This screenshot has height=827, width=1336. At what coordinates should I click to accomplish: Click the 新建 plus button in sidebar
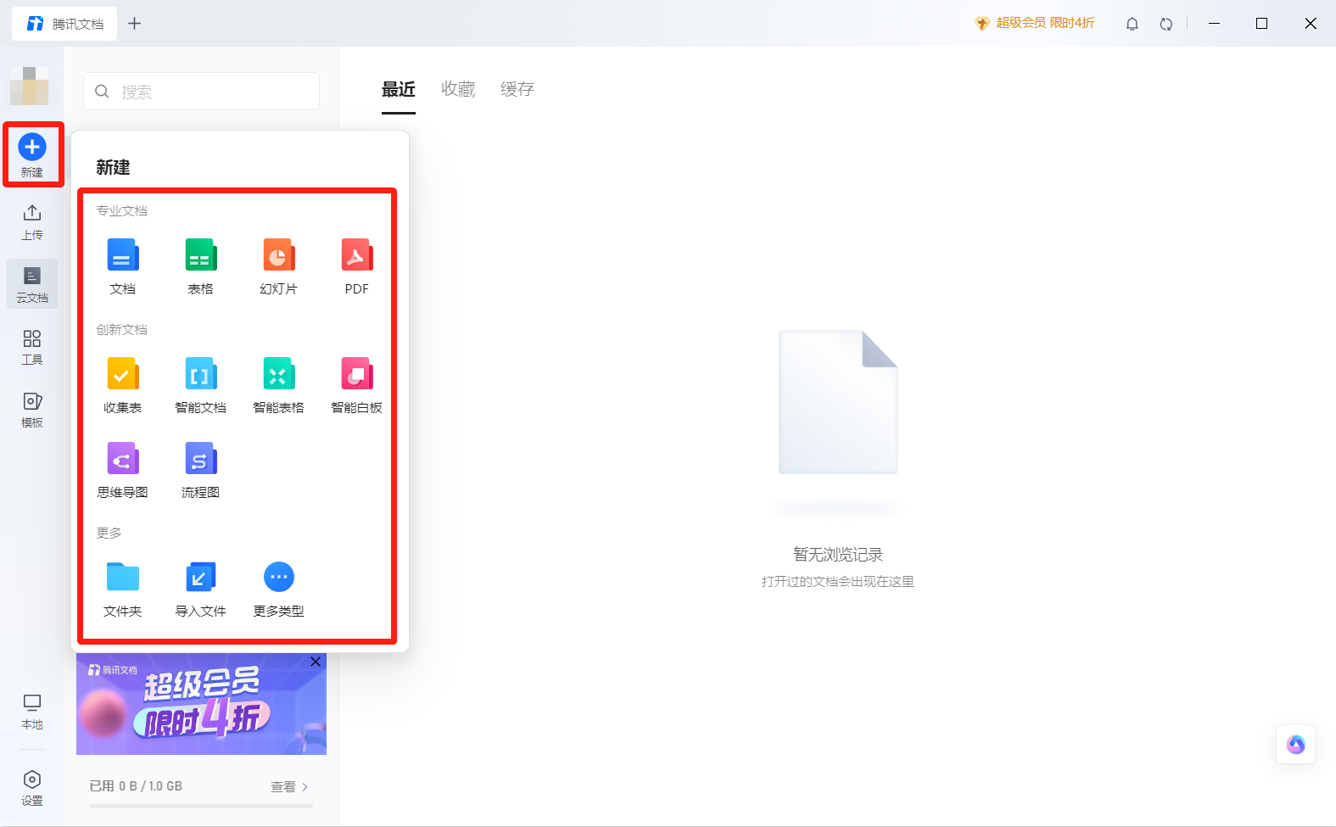(32, 155)
